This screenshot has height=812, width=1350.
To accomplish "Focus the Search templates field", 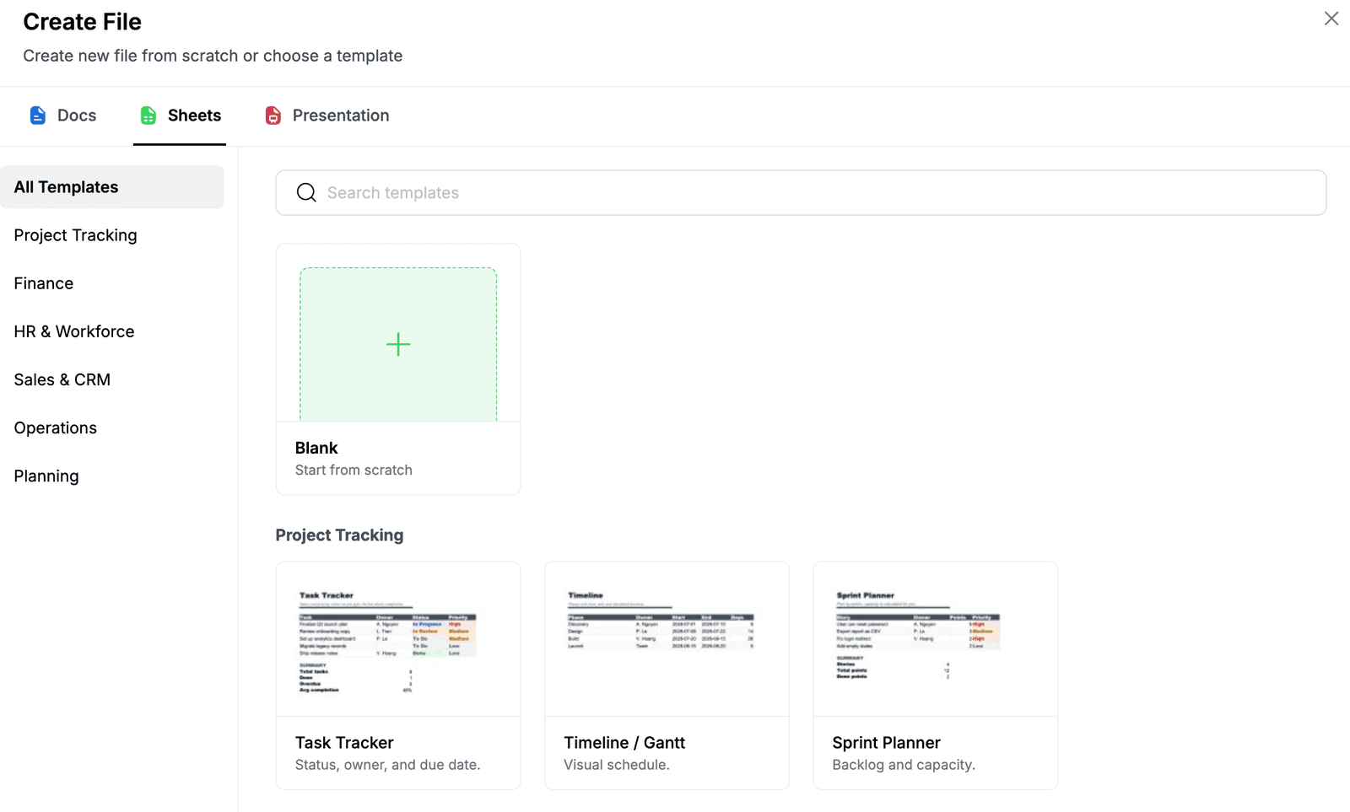I will 801,192.
